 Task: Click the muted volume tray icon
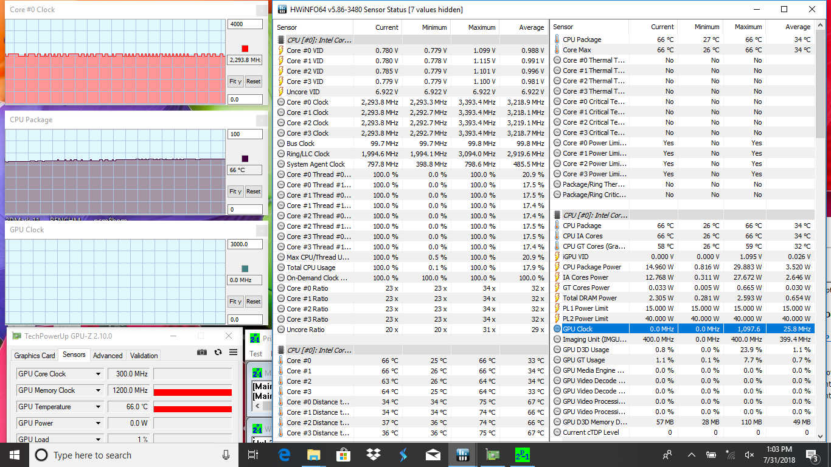(750, 455)
